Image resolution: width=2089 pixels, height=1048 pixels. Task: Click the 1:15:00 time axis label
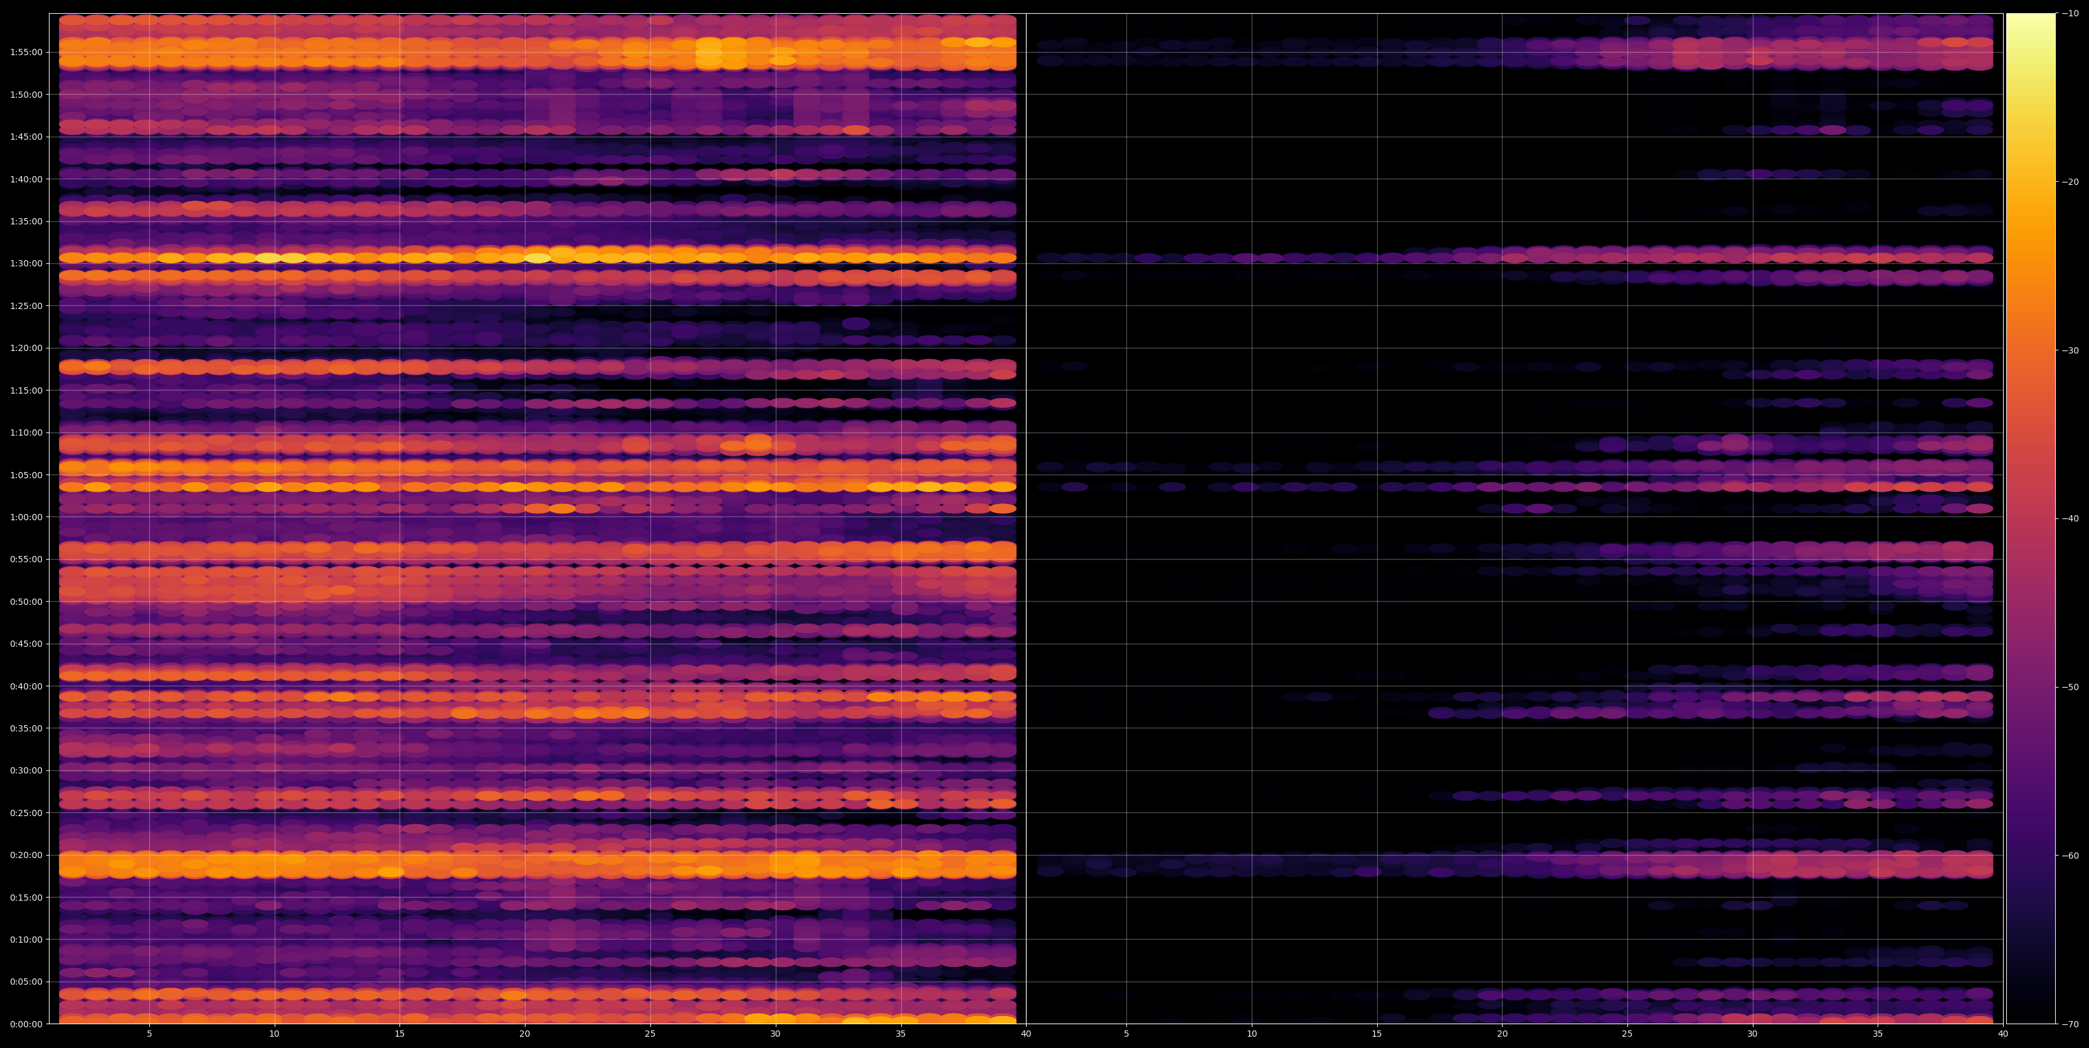[x=26, y=390]
